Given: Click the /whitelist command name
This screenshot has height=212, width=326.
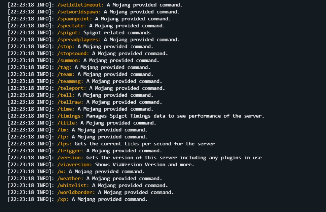Looking at the screenshot, I should pos(73,186).
